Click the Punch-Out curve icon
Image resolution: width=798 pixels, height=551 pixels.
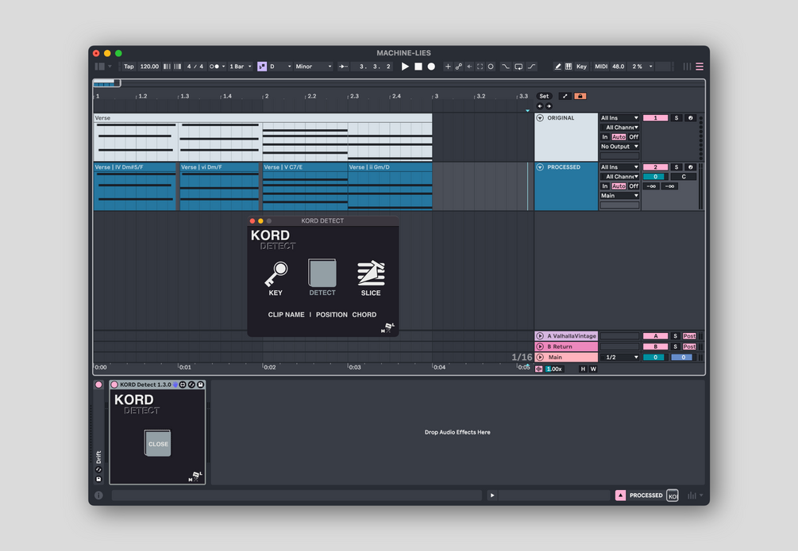pyautogui.click(x=531, y=67)
